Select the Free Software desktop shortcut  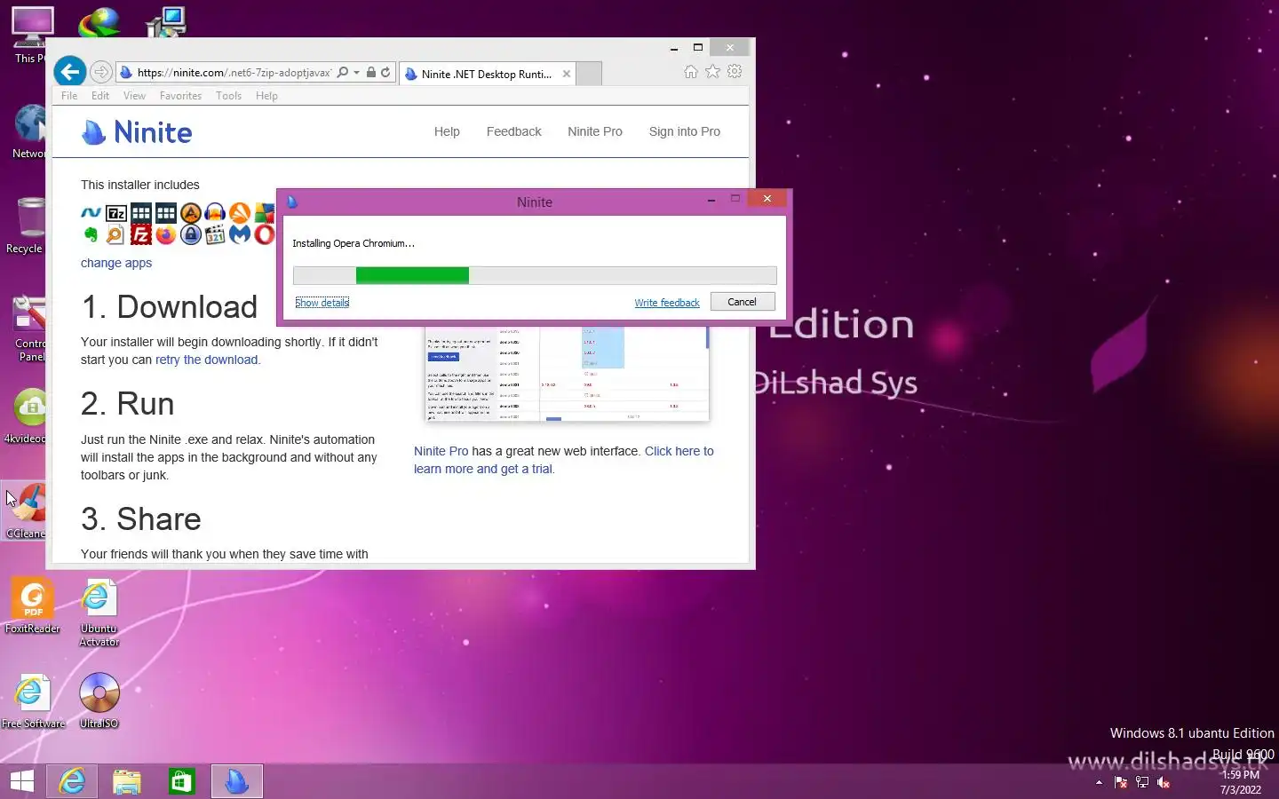(x=33, y=701)
